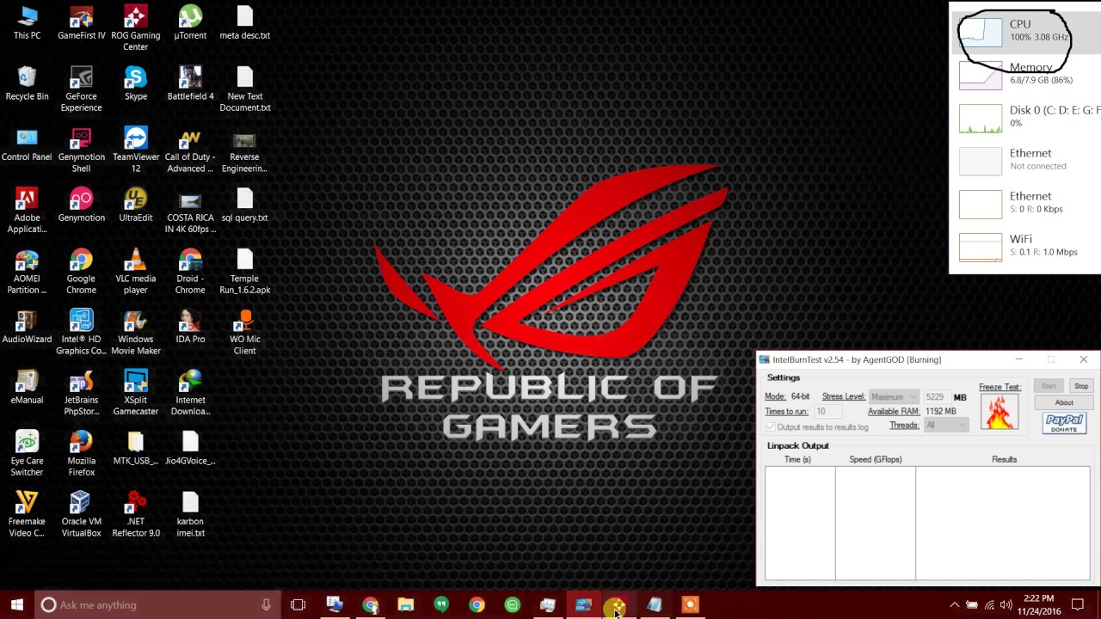Open the Recycle Bin desktop icon
This screenshot has width=1101, height=619.
coord(27,83)
